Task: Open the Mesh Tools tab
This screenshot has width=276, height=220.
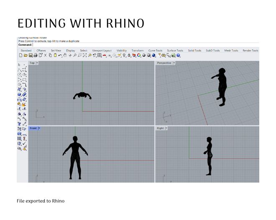Action: (231, 50)
